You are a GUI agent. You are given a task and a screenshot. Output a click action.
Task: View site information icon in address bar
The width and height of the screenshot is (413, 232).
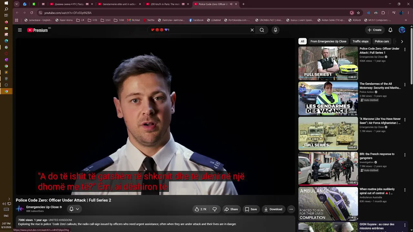(40, 13)
